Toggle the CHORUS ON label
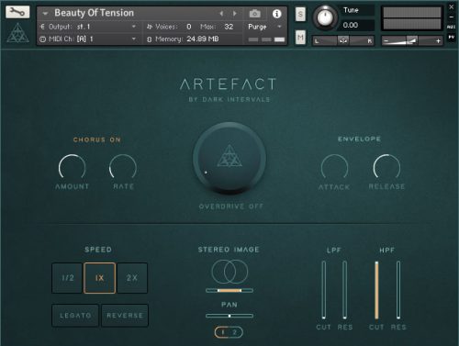459x346 pixels. (x=97, y=140)
